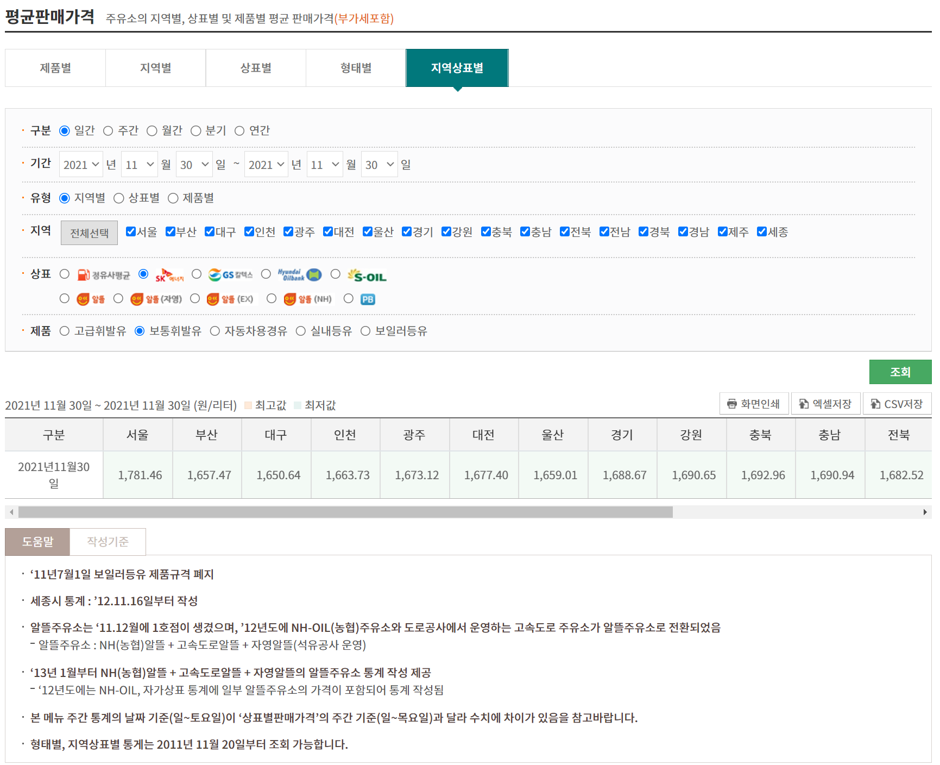Select 자동차용경유 product radio button
Screen dimensions: 940x765
[215, 331]
